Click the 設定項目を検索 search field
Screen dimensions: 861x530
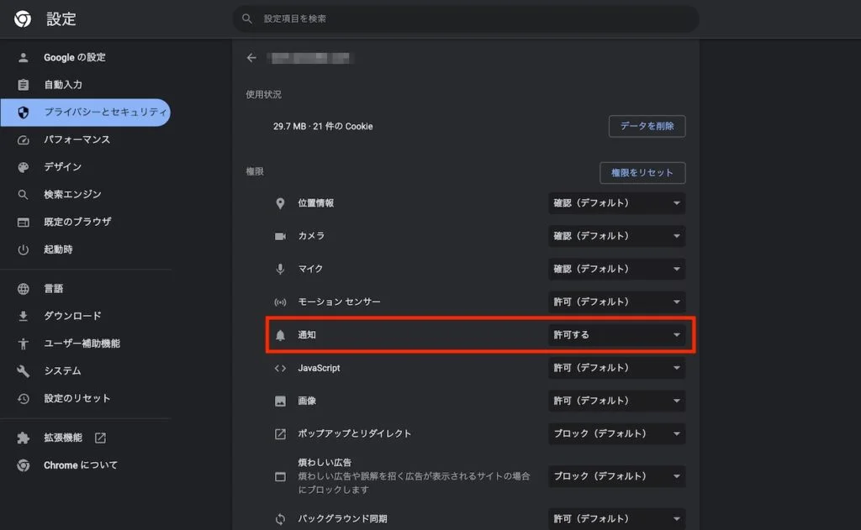(471, 18)
